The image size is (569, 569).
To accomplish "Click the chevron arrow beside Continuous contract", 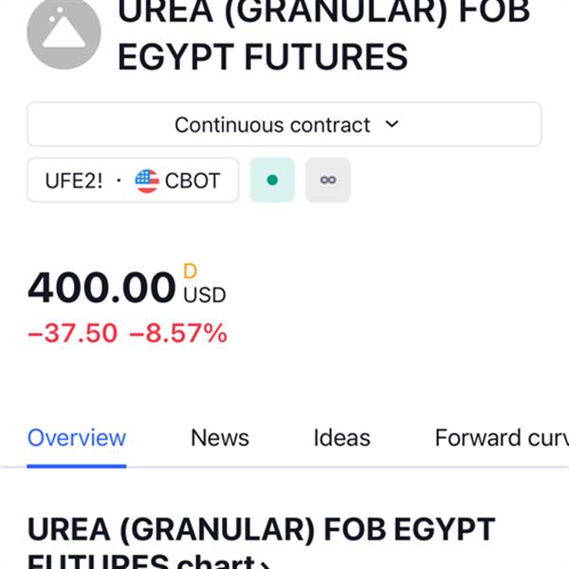I will (x=392, y=124).
